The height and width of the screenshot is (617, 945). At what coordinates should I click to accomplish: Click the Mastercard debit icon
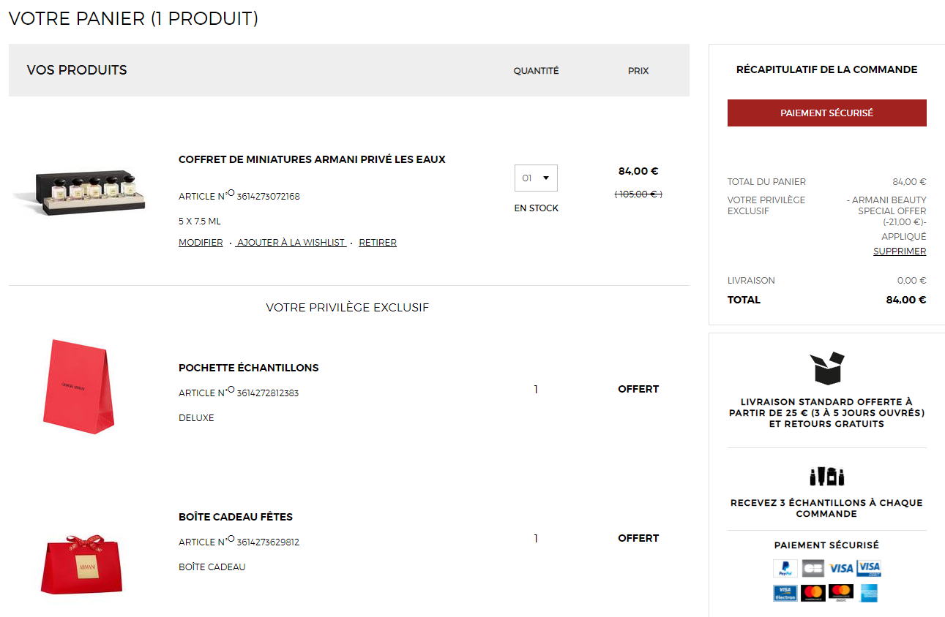[841, 593]
